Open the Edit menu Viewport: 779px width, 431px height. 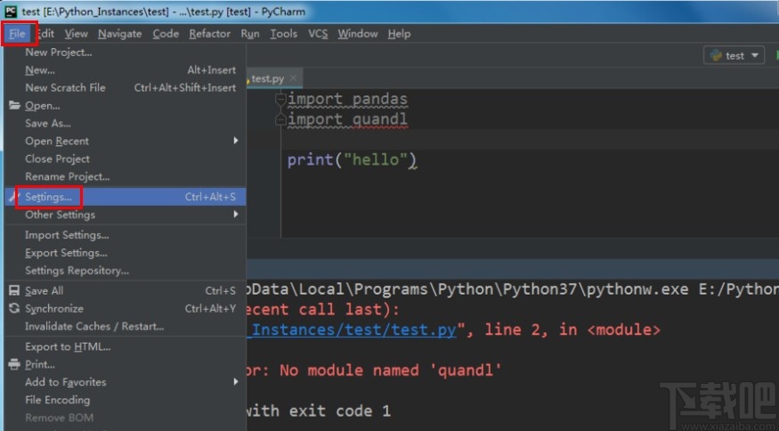45,34
